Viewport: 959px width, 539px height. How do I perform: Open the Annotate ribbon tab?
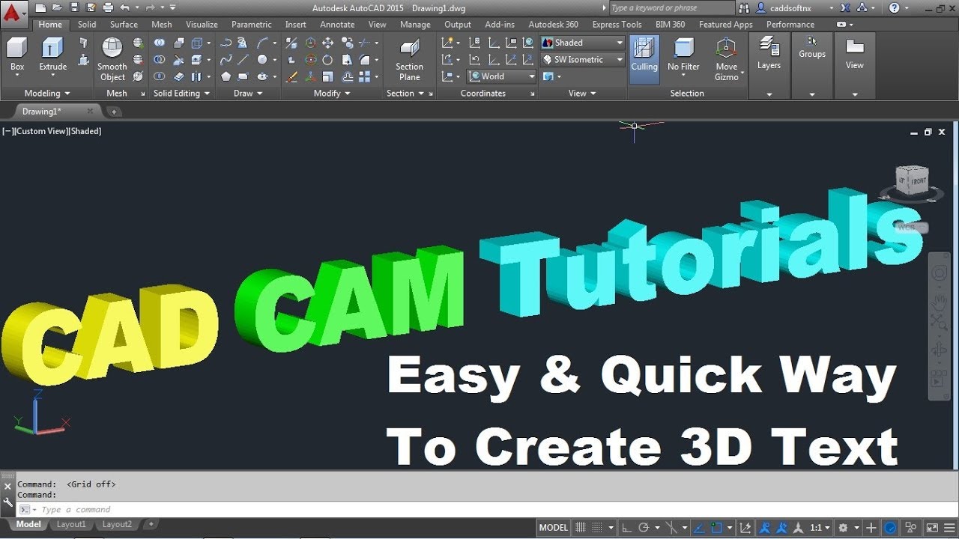(x=337, y=25)
